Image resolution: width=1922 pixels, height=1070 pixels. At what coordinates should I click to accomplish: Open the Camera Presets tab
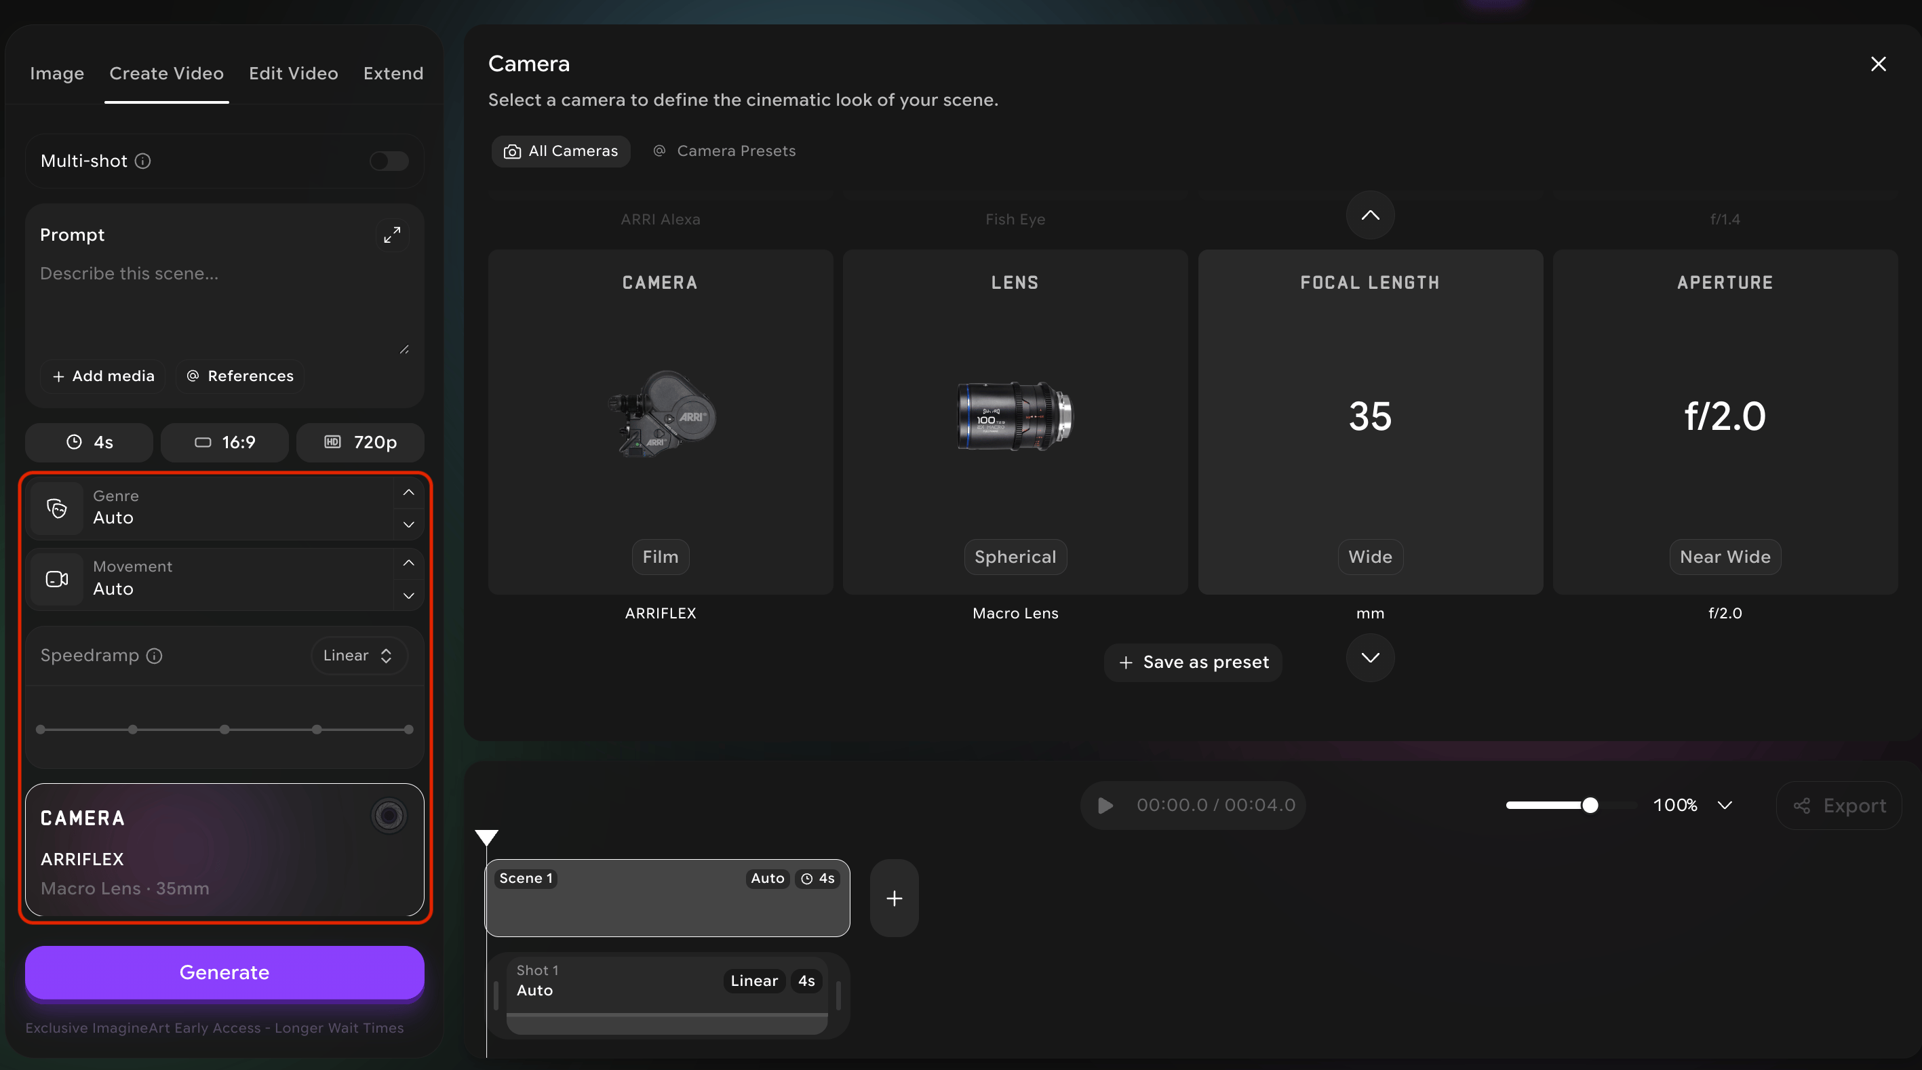[724, 151]
